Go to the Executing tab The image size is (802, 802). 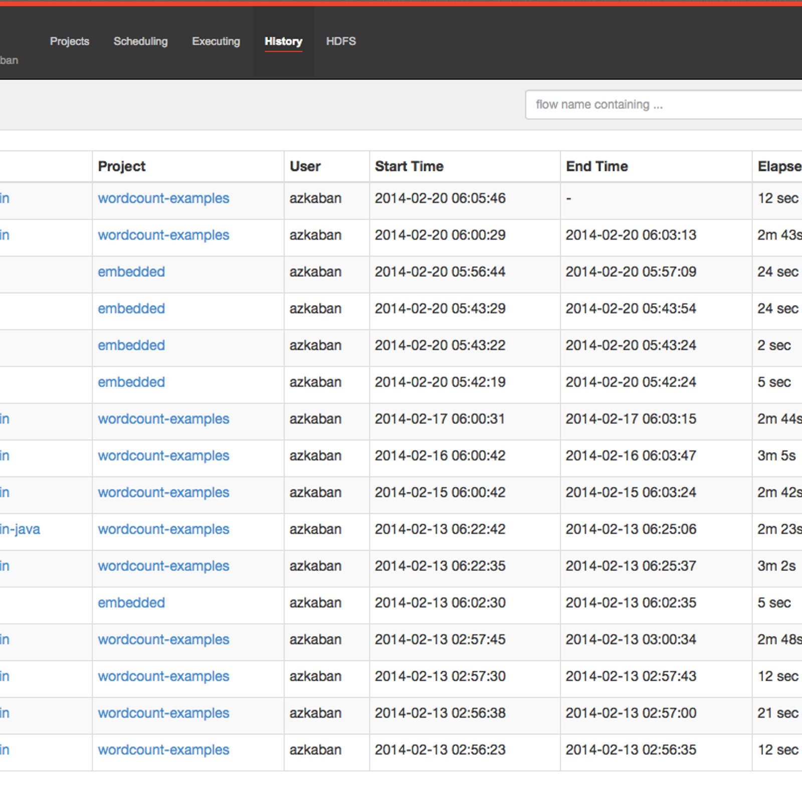point(216,41)
